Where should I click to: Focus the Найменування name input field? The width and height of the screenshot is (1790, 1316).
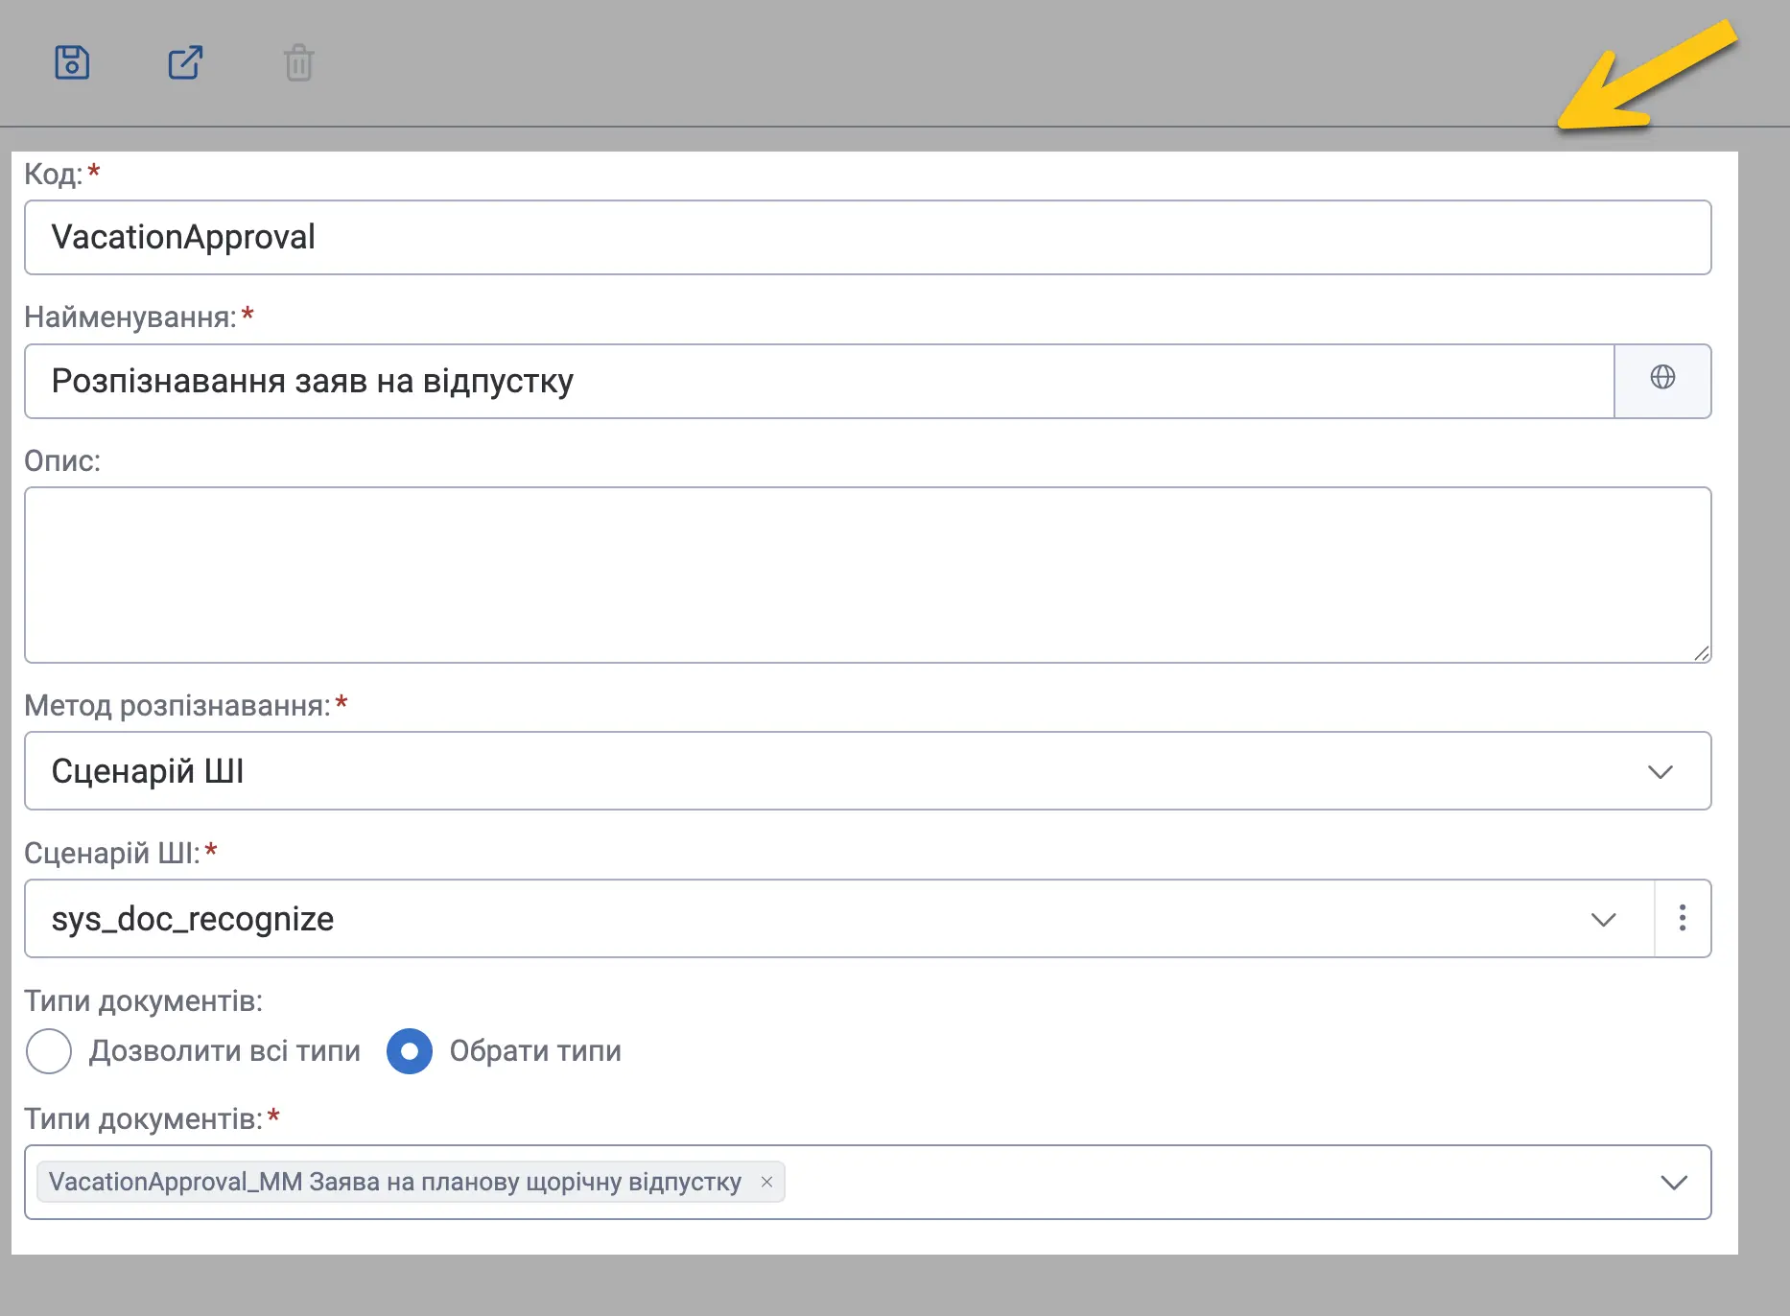pyautogui.click(x=820, y=381)
